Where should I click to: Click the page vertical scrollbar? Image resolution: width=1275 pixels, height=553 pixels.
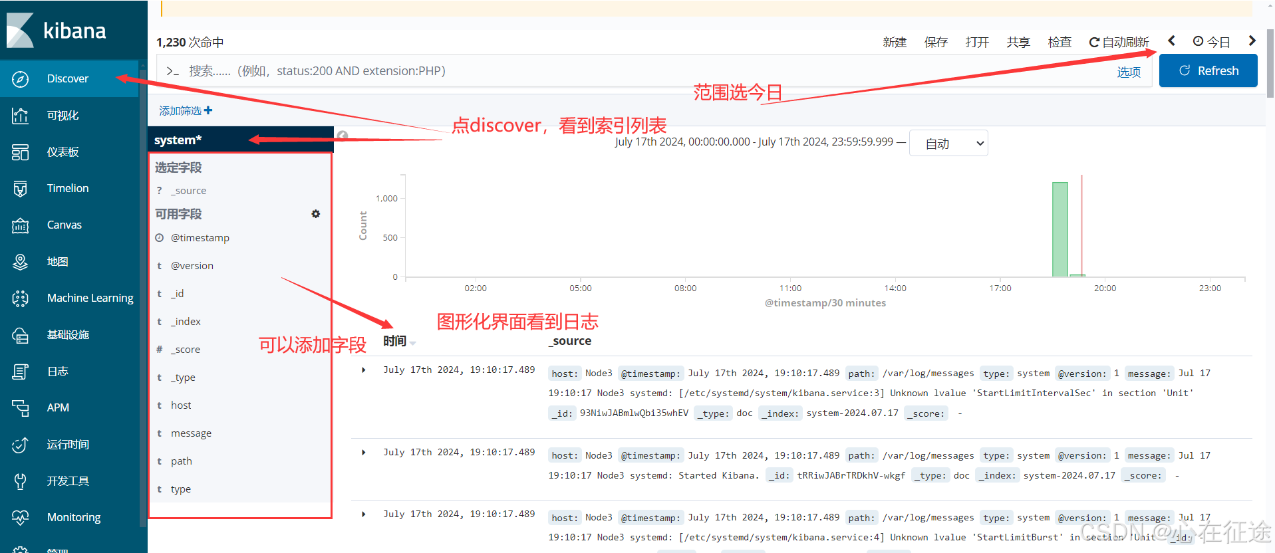[x=1270, y=63]
